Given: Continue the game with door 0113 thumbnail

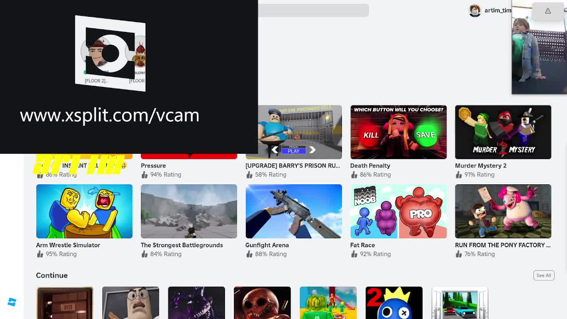Looking at the screenshot, I should [65, 303].
